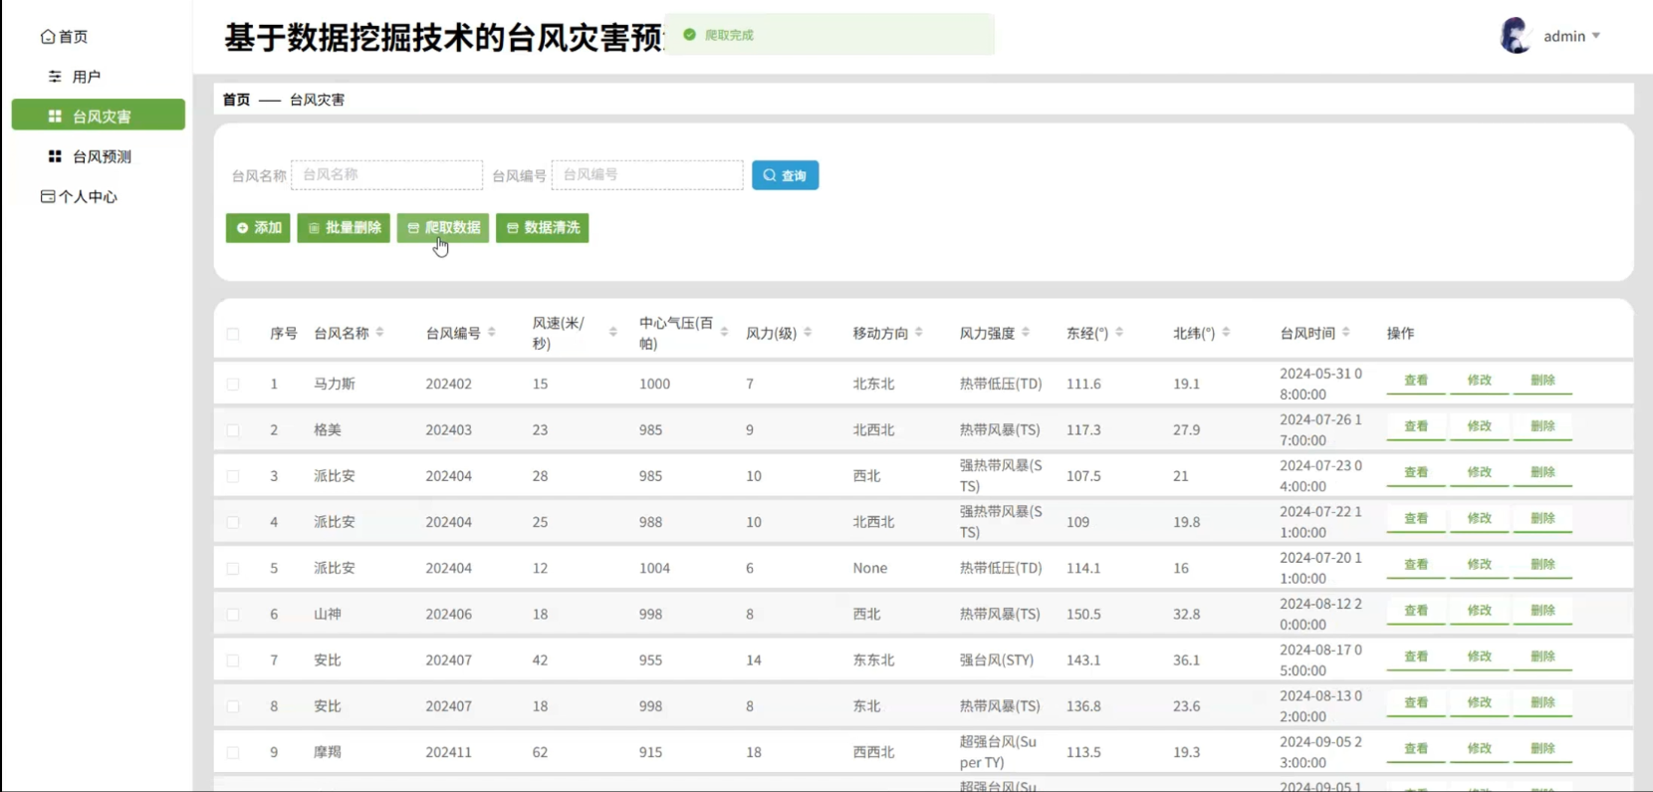Viewport: 1653px width, 792px height.
Task: Delete the 山神 row with 删除
Action: coord(1542,612)
